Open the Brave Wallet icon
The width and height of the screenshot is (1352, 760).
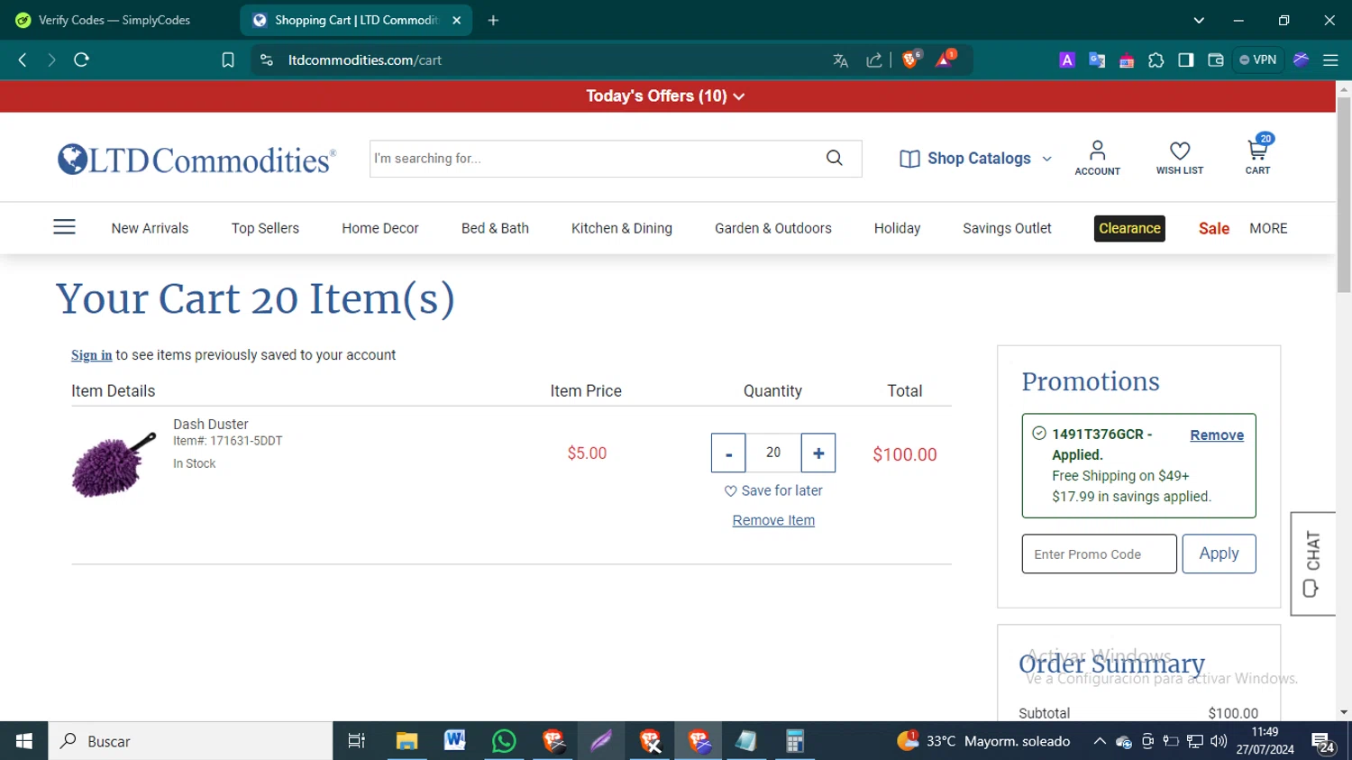(x=1215, y=60)
